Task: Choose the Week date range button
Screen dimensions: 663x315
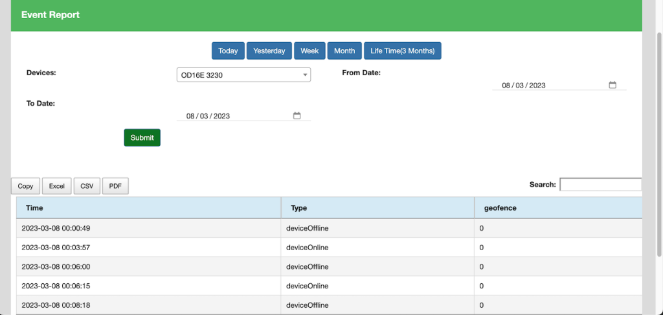Action: (x=309, y=51)
